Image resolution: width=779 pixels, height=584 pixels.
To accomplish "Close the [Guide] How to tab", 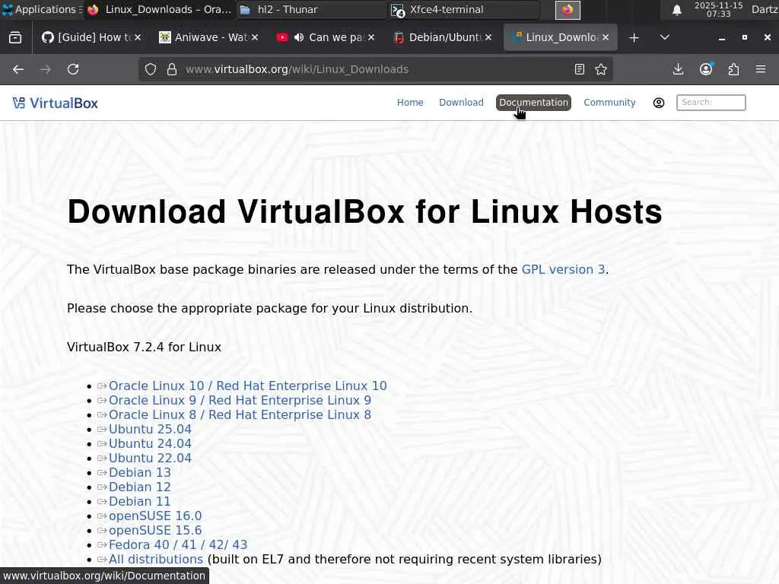I will coord(138,38).
